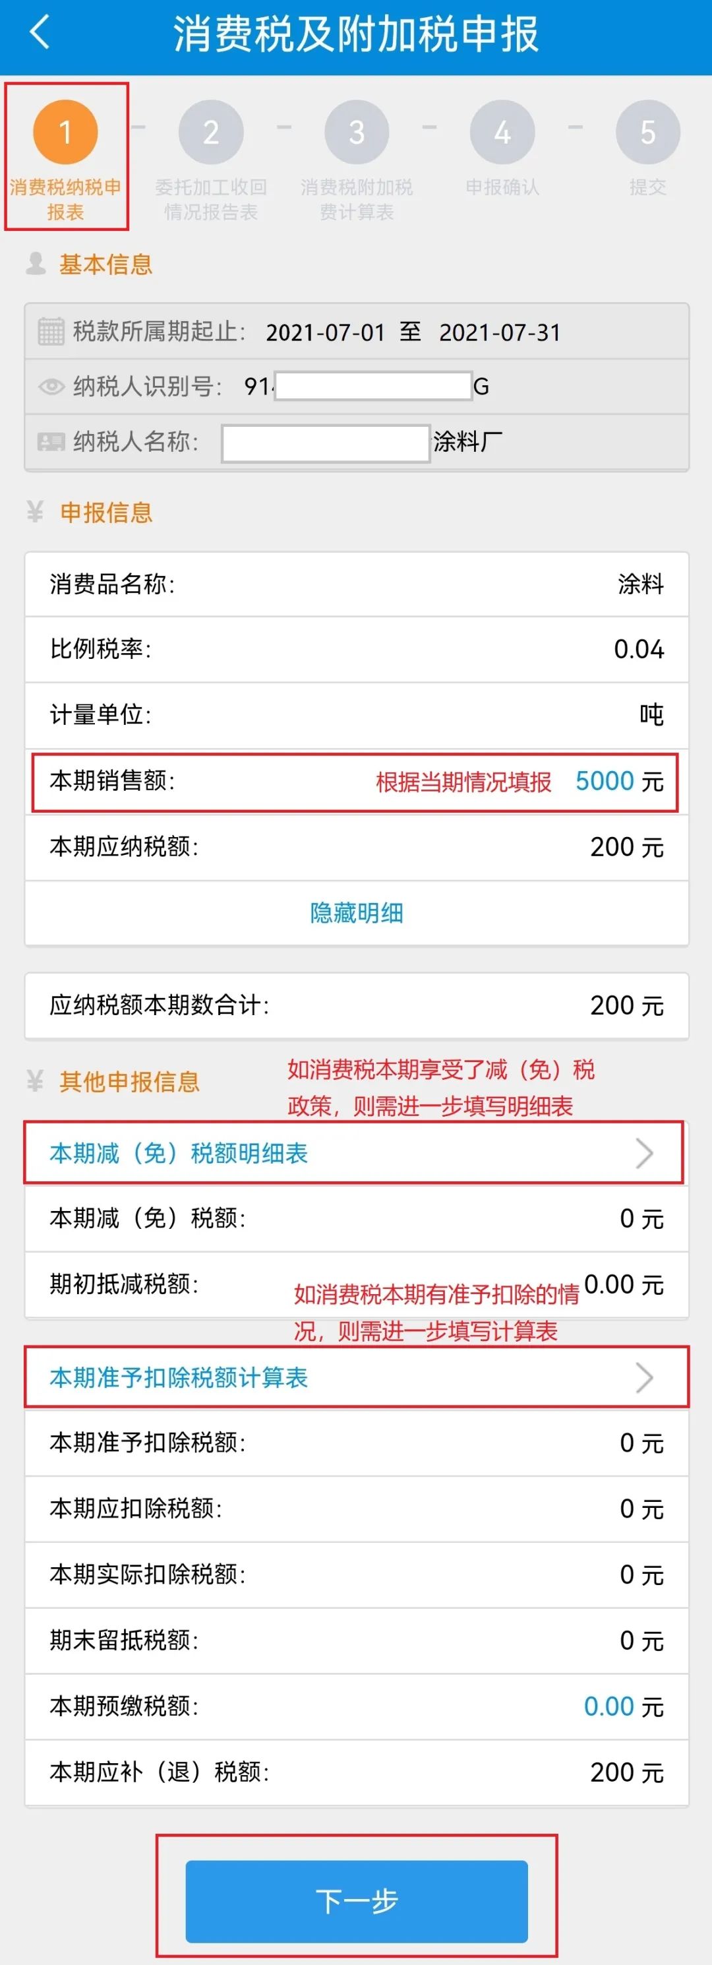
Task: Open the 本期减（免）税额明细表 row chevron
Action: point(644,1154)
